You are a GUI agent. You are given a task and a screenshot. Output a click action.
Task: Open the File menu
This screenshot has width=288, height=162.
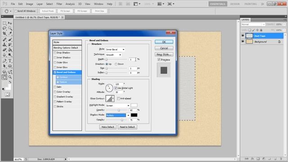[13, 4]
